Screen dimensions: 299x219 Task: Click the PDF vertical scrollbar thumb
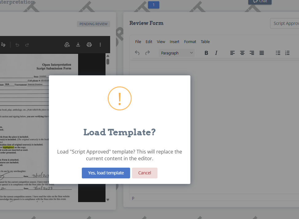pos(108,62)
